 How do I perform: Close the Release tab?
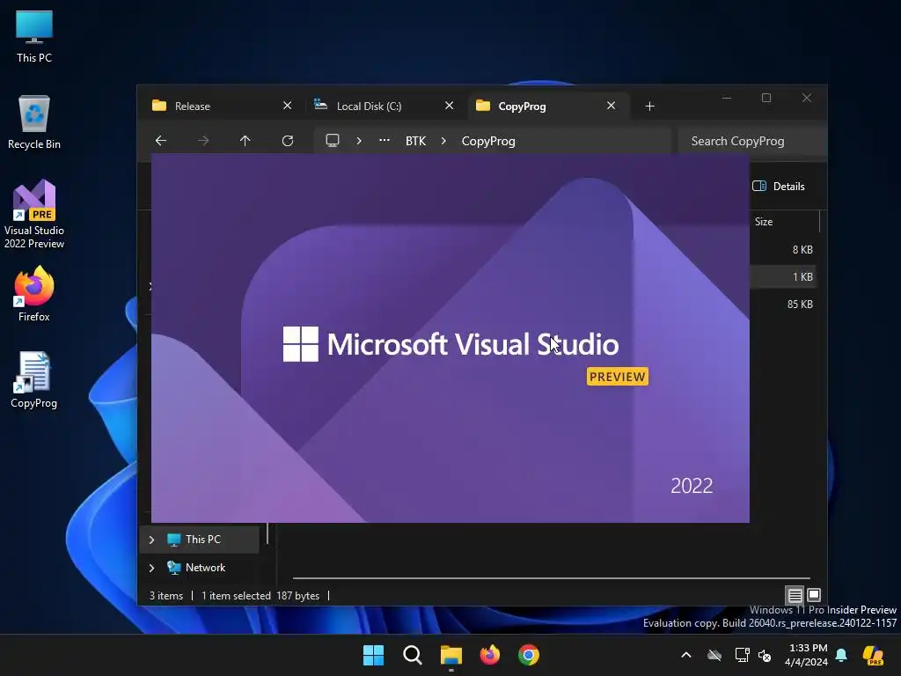[x=288, y=106]
